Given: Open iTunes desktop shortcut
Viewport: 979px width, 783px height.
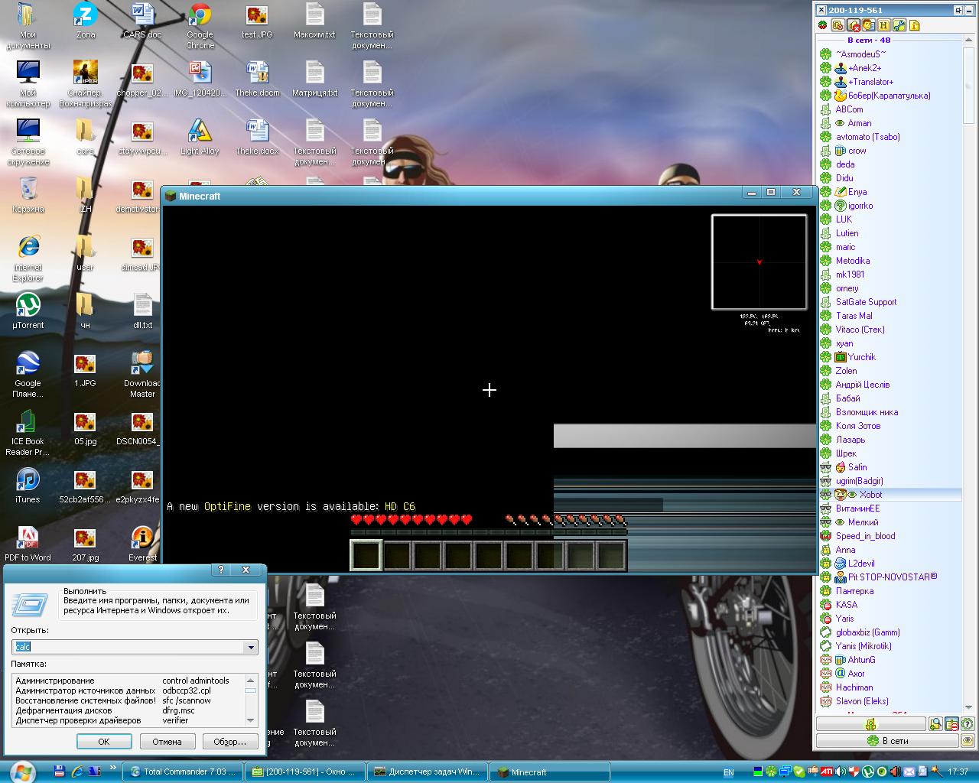Looking at the screenshot, I should (x=28, y=486).
